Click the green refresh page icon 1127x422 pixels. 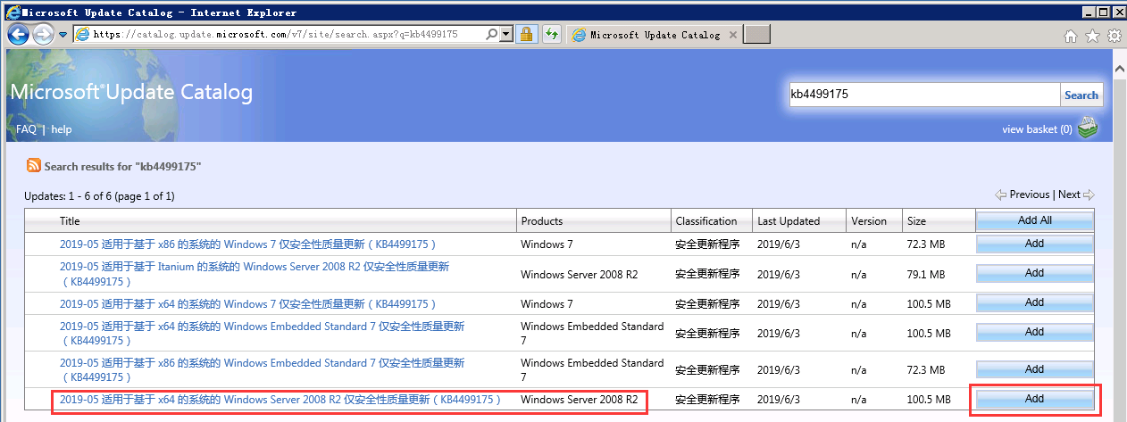551,35
